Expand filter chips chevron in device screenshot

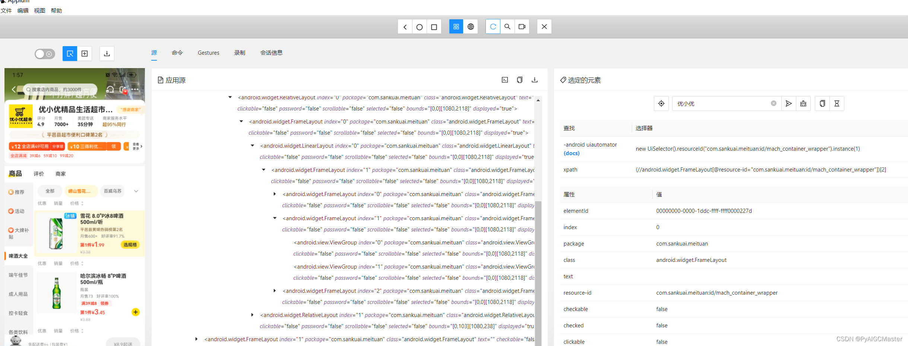136,191
